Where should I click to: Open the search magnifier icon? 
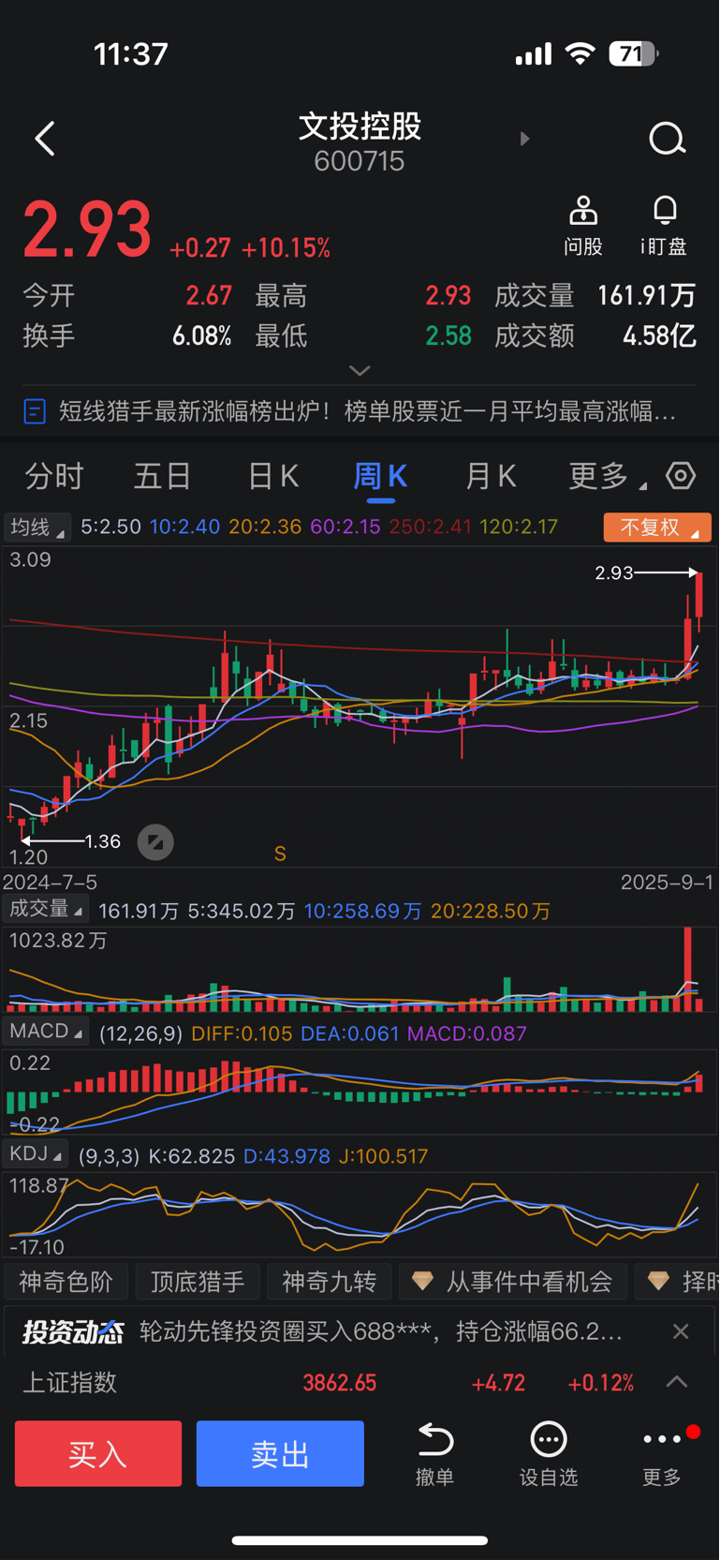click(667, 139)
